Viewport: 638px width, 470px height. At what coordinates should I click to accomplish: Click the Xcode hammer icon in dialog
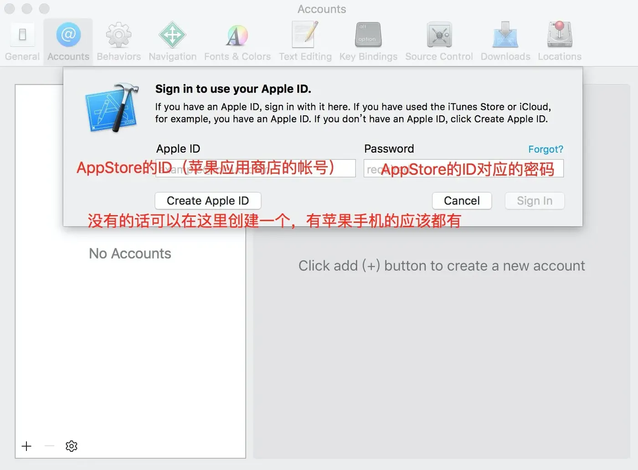click(x=112, y=108)
